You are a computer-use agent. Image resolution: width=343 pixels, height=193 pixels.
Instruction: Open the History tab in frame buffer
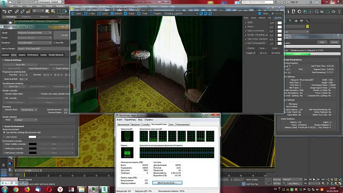[262, 18]
